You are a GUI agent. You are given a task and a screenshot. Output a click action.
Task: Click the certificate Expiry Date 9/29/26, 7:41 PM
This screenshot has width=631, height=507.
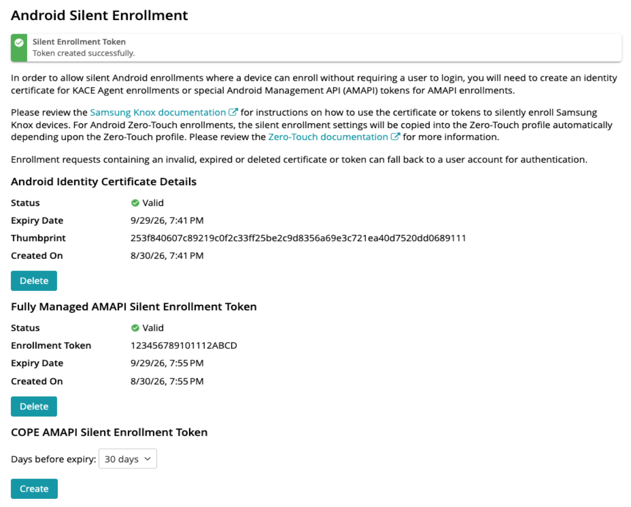click(x=167, y=220)
